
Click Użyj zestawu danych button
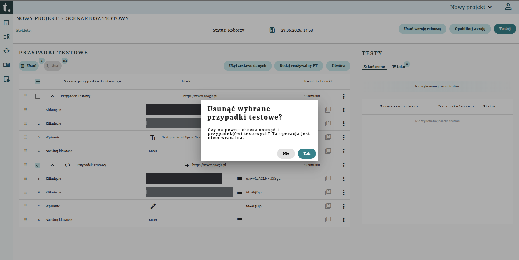click(x=248, y=66)
